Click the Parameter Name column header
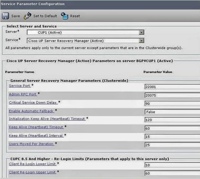Screen dimensions: 200x179 pos(19,72)
